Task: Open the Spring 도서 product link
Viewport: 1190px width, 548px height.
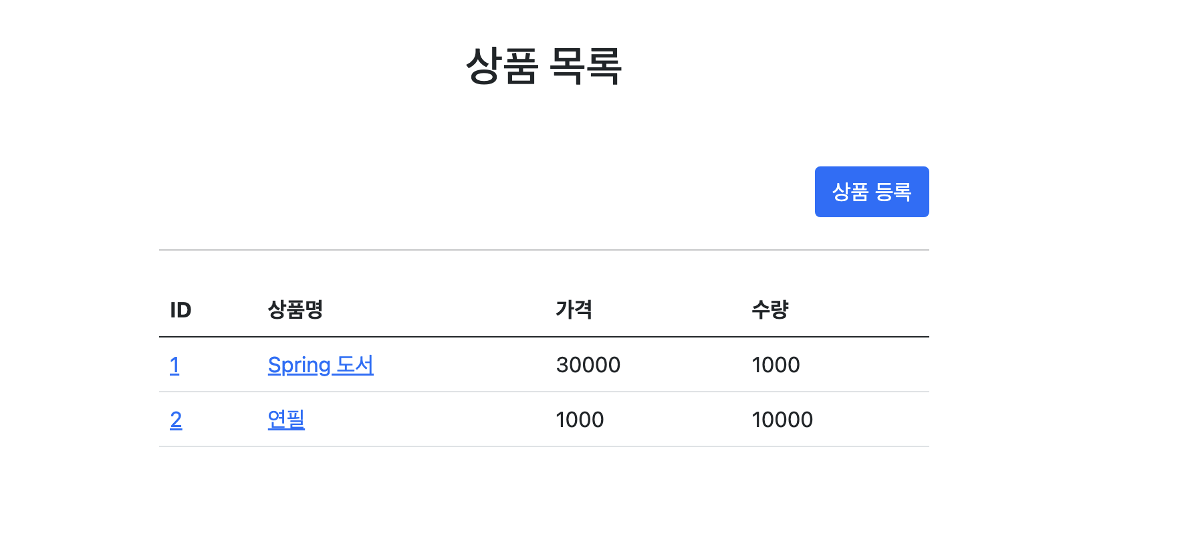Action: 321,365
